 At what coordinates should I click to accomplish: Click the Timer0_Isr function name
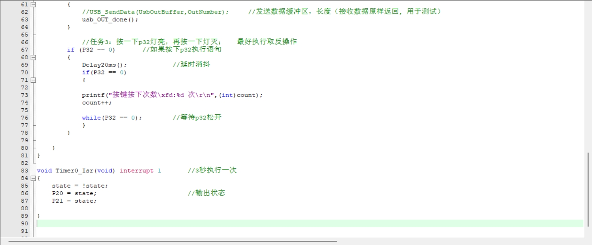point(74,171)
